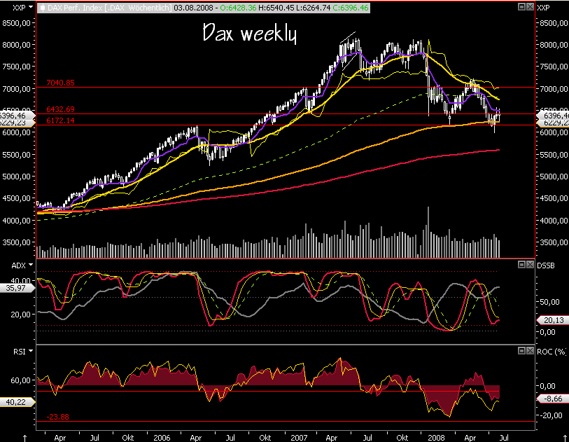The width and height of the screenshot is (569, 442).
Task: Click the up arrow at bottom left corner
Action: [24, 438]
